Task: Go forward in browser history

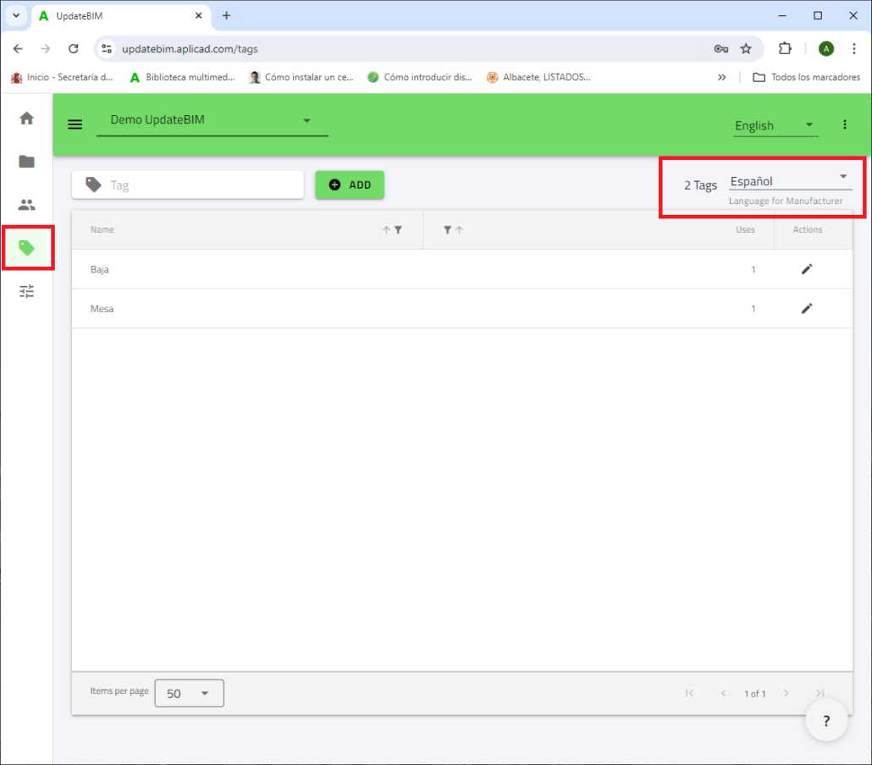Action: [46, 49]
